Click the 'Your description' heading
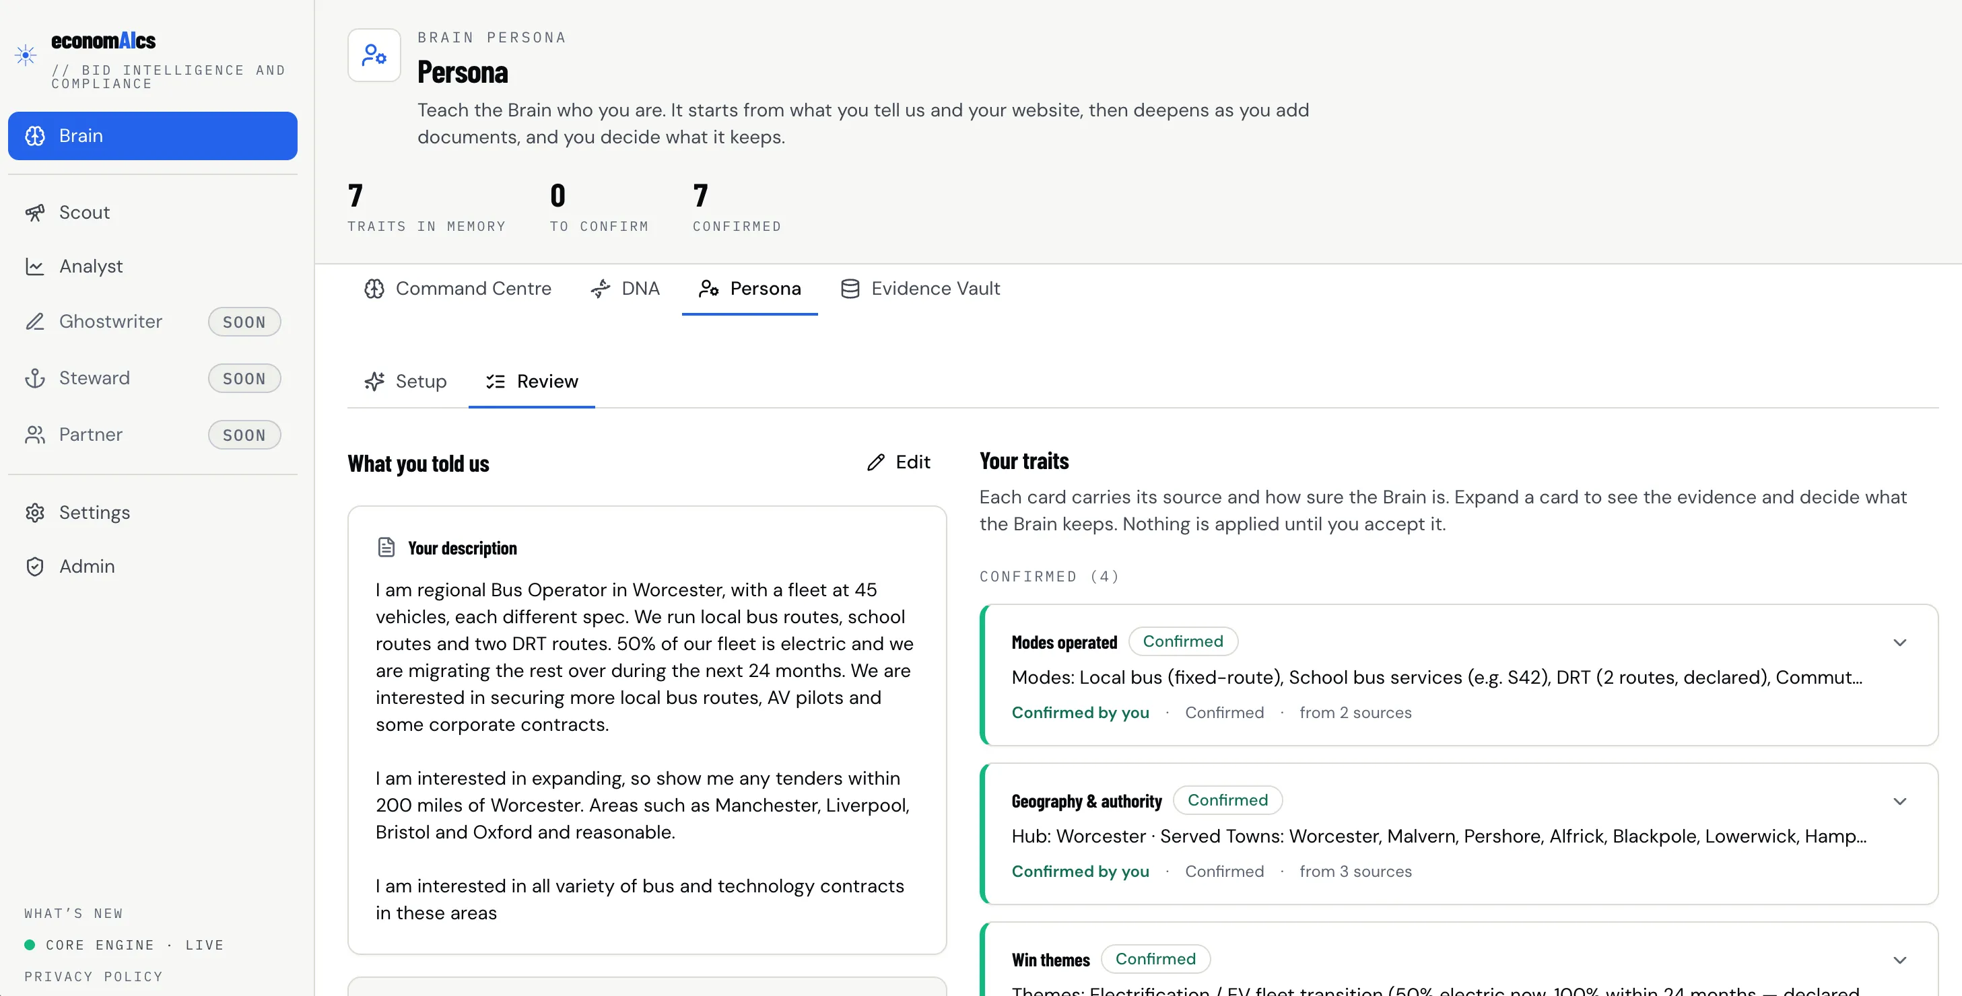The image size is (1962, 996). tap(463, 548)
